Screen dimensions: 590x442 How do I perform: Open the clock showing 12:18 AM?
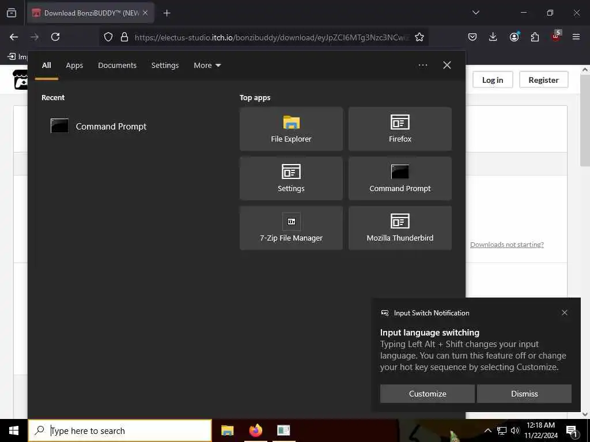pos(540,430)
